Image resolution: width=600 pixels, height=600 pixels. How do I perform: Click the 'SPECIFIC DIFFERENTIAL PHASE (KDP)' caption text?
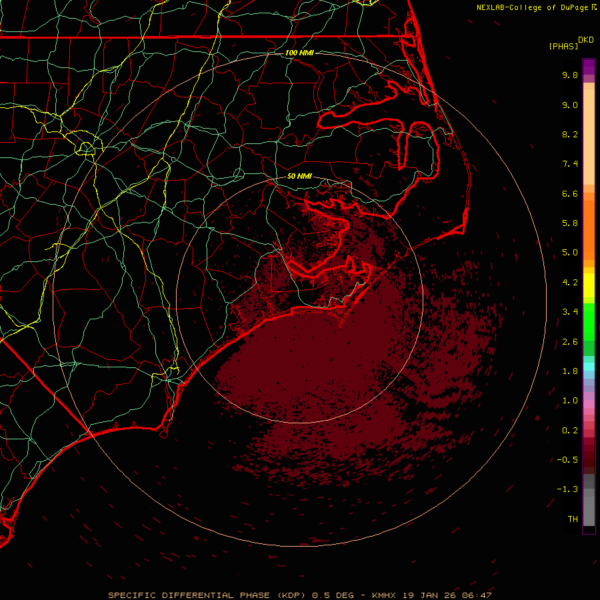click(207, 595)
